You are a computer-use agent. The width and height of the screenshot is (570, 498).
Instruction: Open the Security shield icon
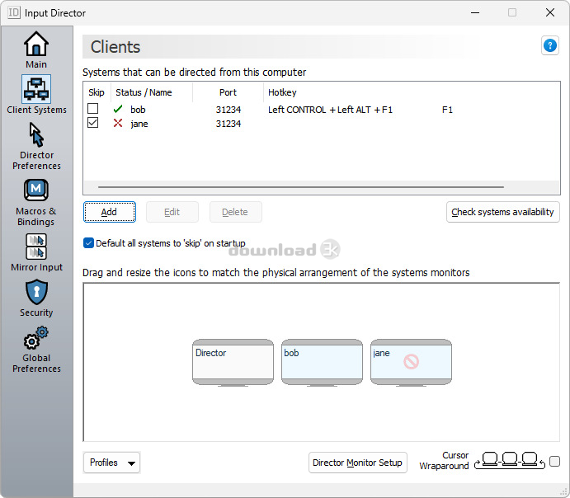point(36,292)
